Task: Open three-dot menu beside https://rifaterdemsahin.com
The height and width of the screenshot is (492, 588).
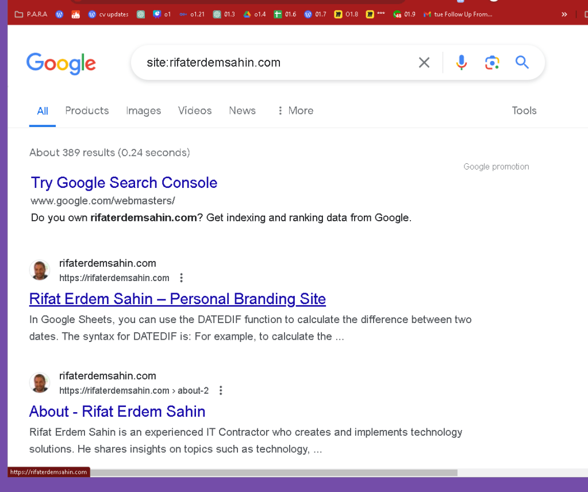Action: (x=182, y=278)
